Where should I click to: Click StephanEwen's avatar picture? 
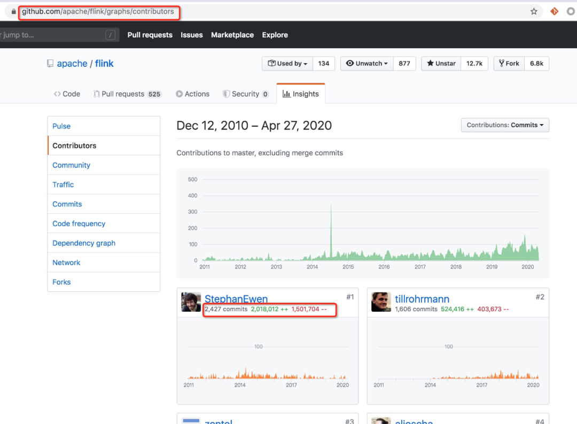pyautogui.click(x=191, y=302)
